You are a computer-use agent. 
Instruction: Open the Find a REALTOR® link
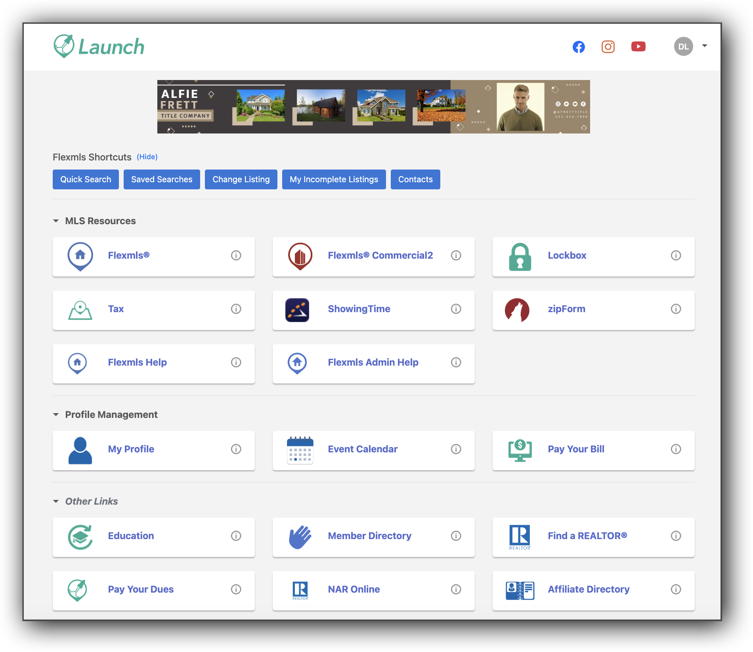[x=587, y=536]
